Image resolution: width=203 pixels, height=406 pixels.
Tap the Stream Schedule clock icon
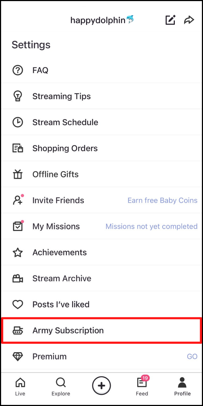click(x=18, y=122)
